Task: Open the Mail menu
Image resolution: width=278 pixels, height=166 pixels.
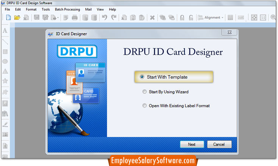Action: [88, 9]
